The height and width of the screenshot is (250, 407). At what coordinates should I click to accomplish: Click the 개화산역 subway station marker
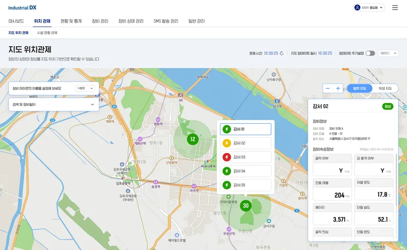point(140,139)
